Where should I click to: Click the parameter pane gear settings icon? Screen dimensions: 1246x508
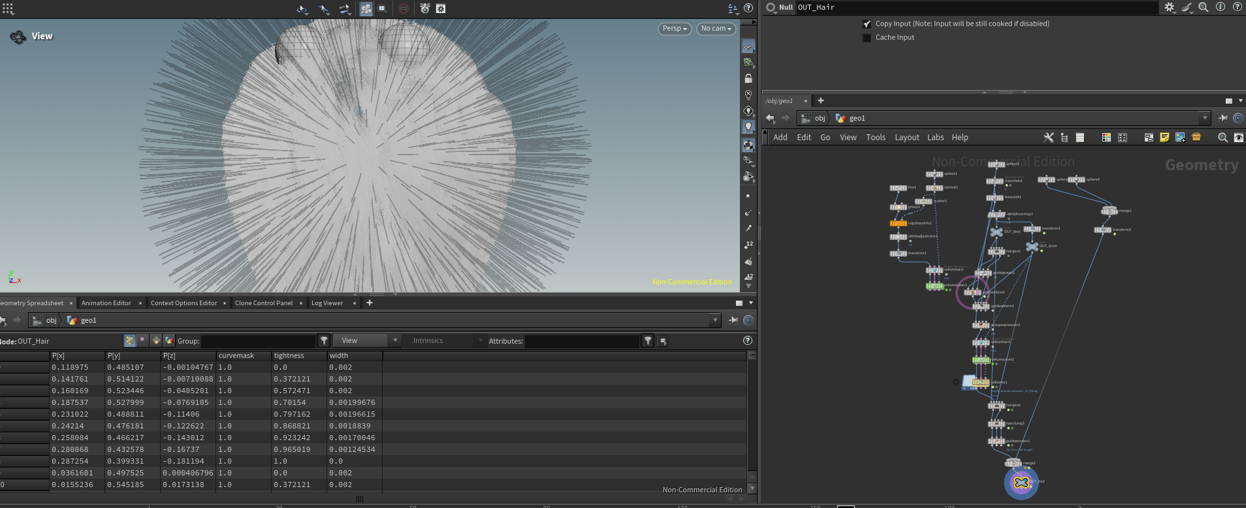click(x=1170, y=7)
